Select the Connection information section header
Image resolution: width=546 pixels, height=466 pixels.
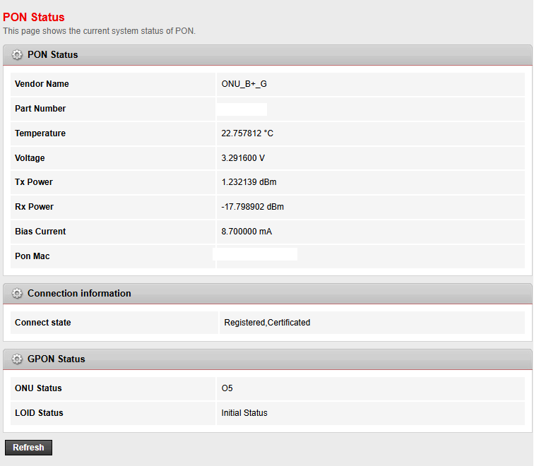(x=79, y=294)
